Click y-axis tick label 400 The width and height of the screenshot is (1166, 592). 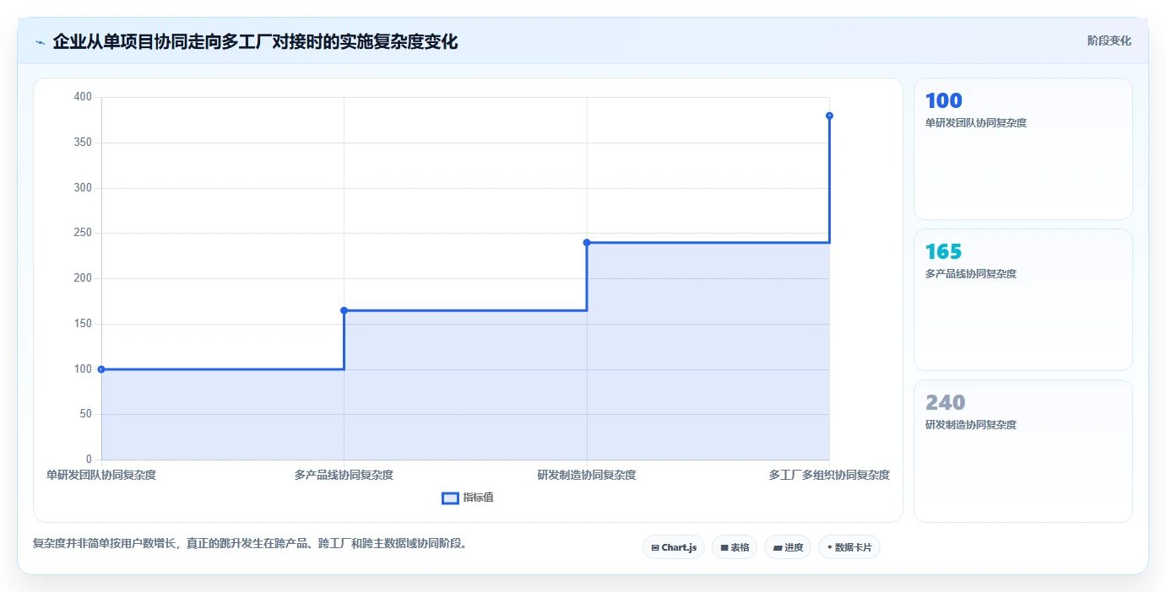[83, 97]
